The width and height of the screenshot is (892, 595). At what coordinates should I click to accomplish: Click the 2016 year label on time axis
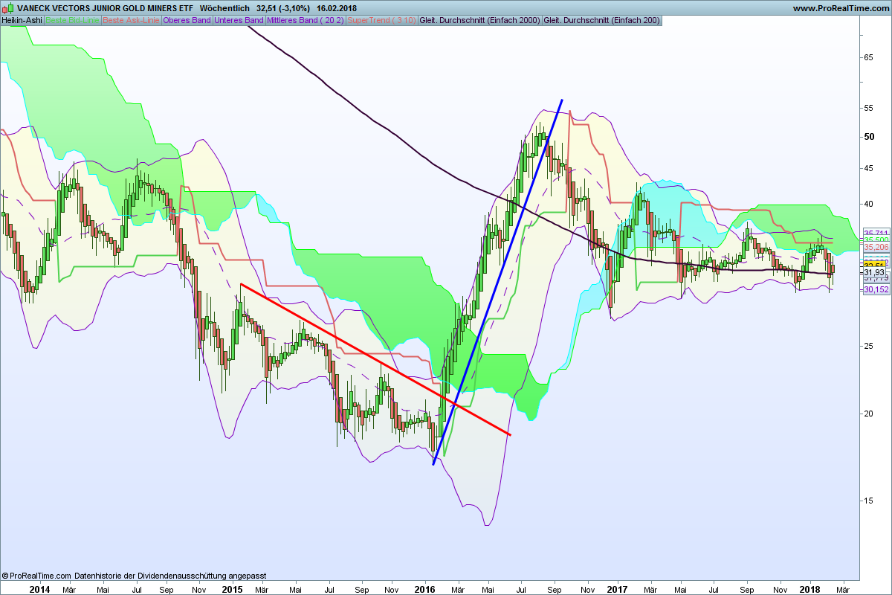coord(424,589)
